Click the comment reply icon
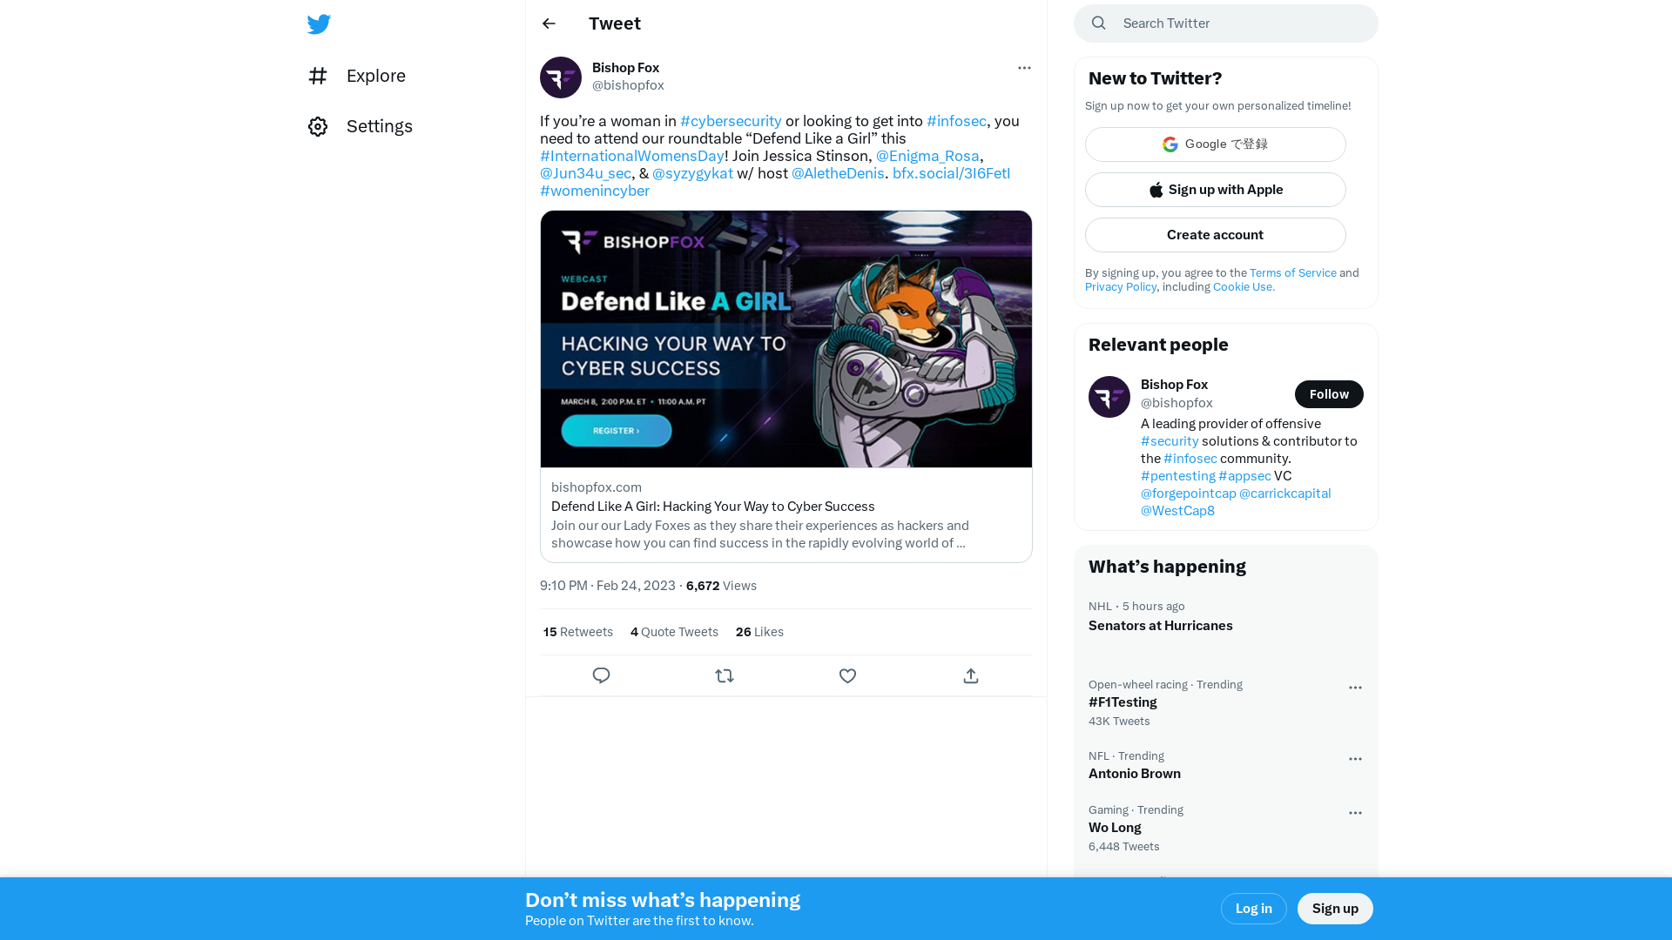The height and width of the screenshot is (940, 1672). pos(601,676)
